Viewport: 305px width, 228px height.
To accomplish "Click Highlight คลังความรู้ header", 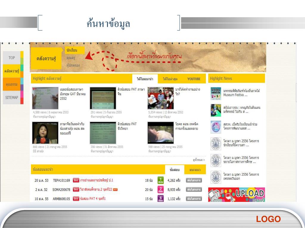I will point(47,78).
